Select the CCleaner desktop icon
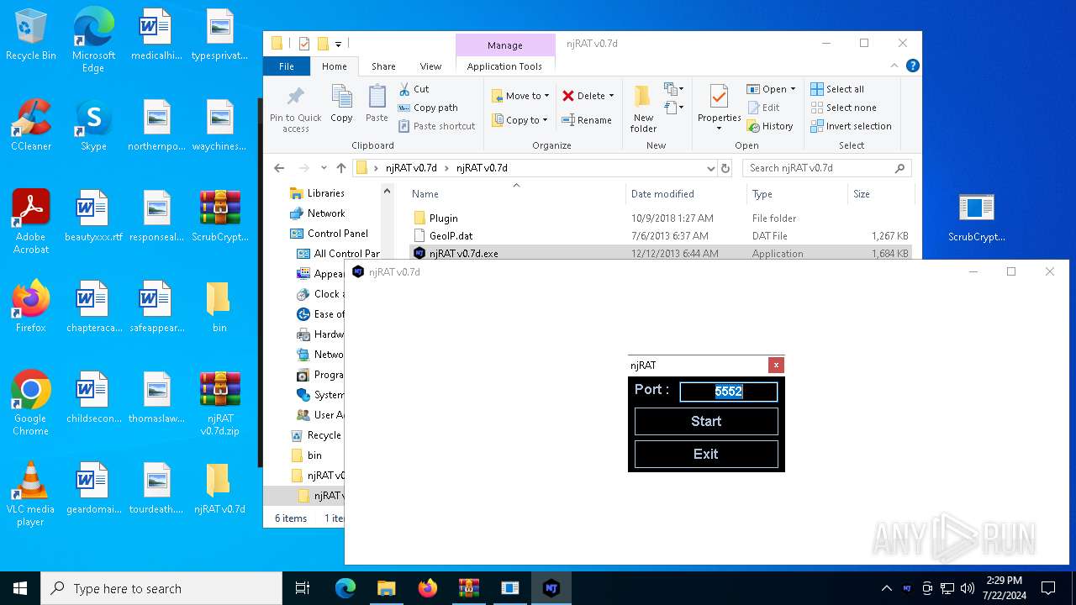The image size is (1076, 605). pyautogui.click(x=31, y=126)
